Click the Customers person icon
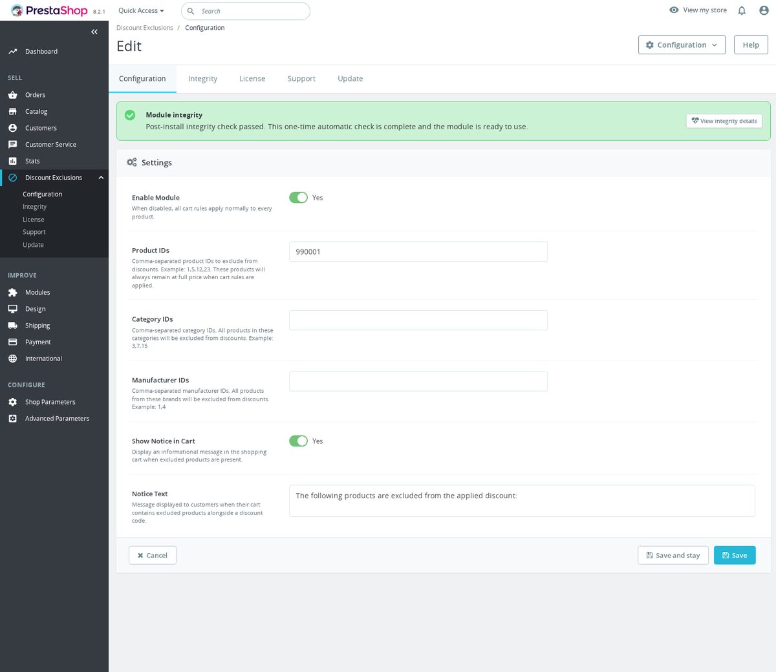Viewport: 776px width, 672px height. 12,128
